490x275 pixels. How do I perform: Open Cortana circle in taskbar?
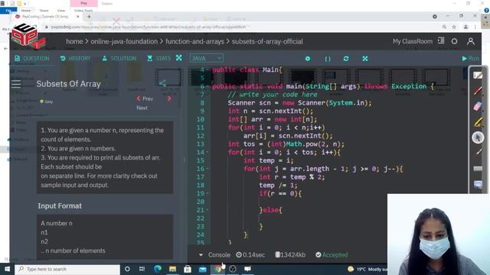127,269
